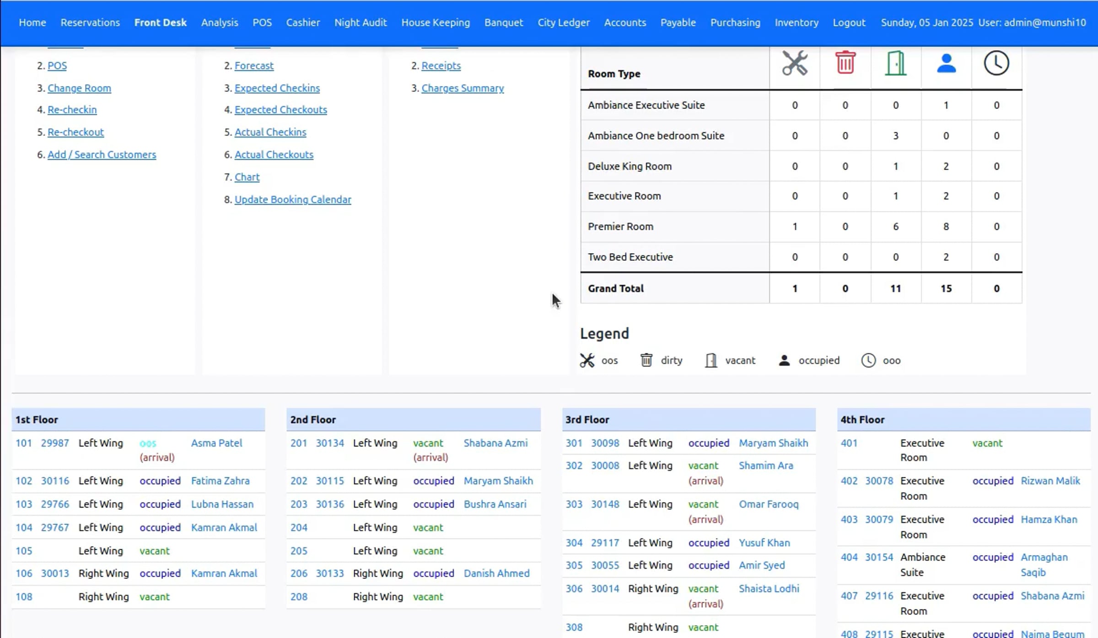Click the occupied person icon in Legend

tap(784, 361)
